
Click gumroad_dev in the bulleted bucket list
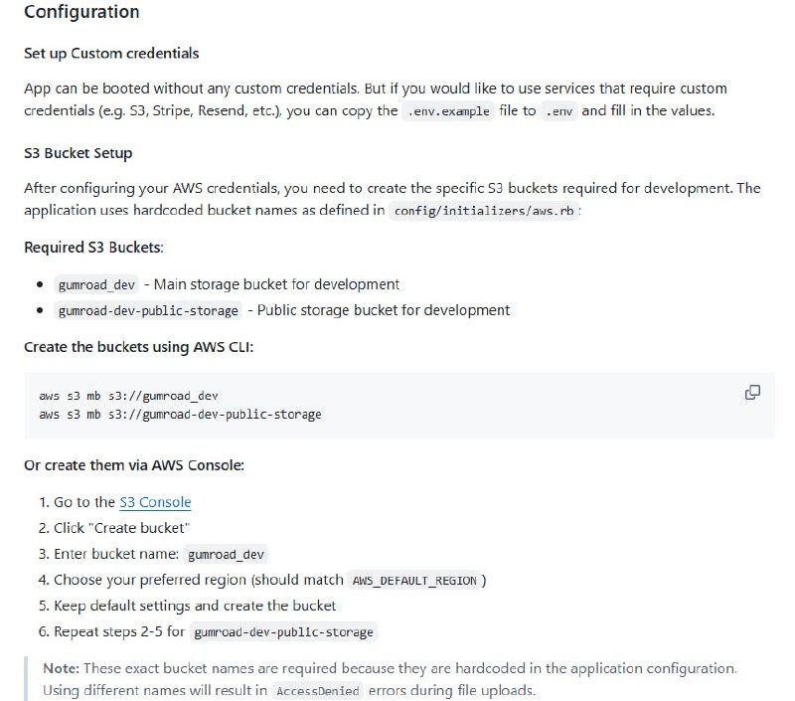coord(96,284)
